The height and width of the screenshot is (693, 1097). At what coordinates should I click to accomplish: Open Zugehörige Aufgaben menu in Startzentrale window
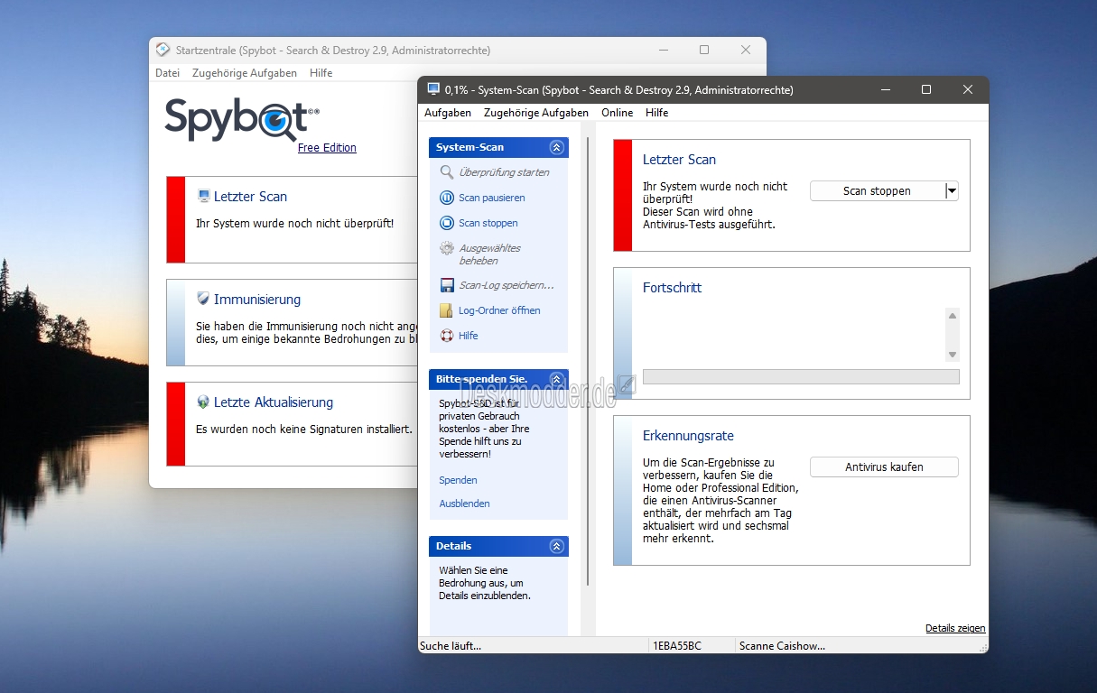point(245,73)
